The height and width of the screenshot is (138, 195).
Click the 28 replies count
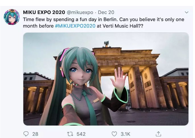click(35, 134)
